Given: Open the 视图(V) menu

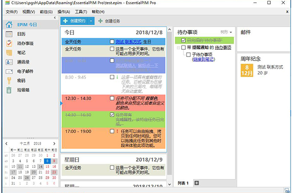Looking at the screenshot, I should (28, 12).
